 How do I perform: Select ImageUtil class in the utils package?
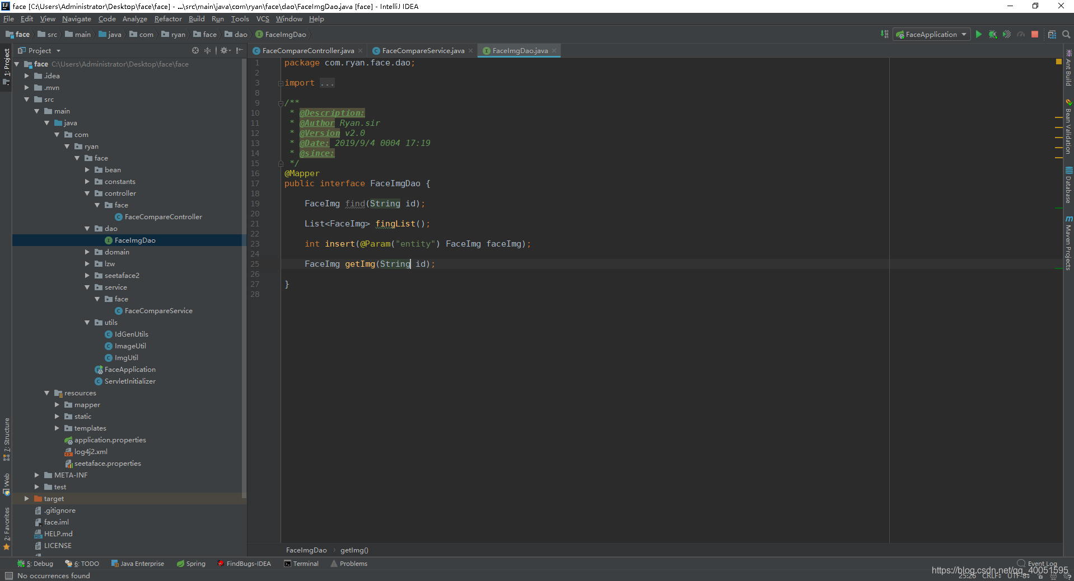125,346
